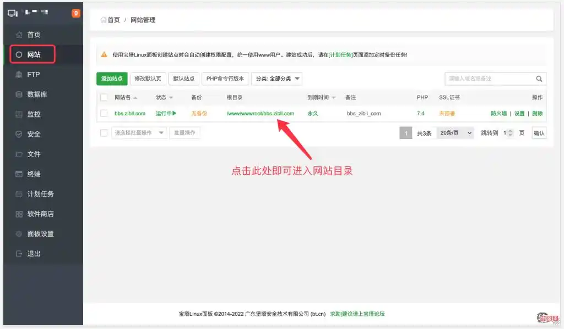Viewport: 564px width, 329px height.
Task: Expand the 分类: 全部分类 dropdown
Action: coord(276,79)
